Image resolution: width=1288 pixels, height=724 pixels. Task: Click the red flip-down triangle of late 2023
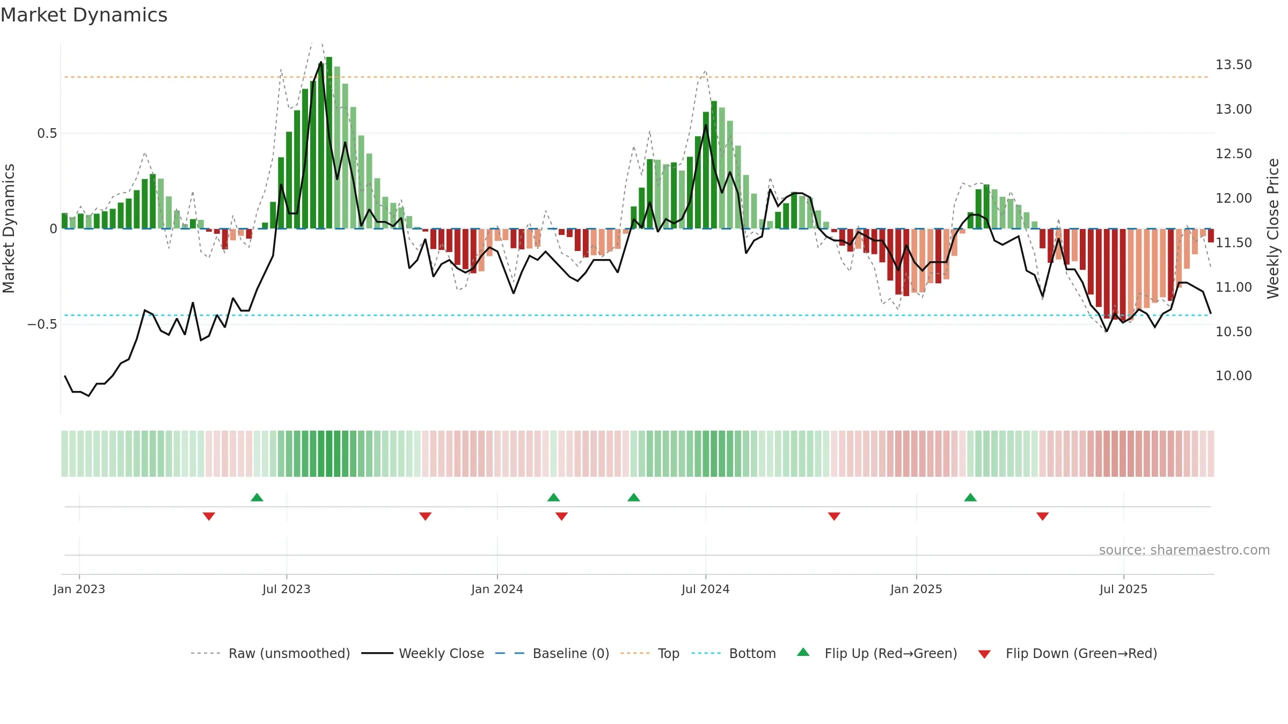tap(425, 516)
